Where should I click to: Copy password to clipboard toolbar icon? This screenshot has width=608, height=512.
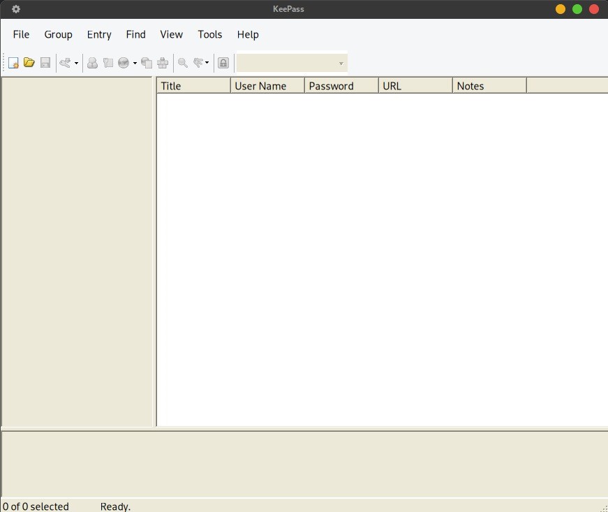[x=108, y=63]
